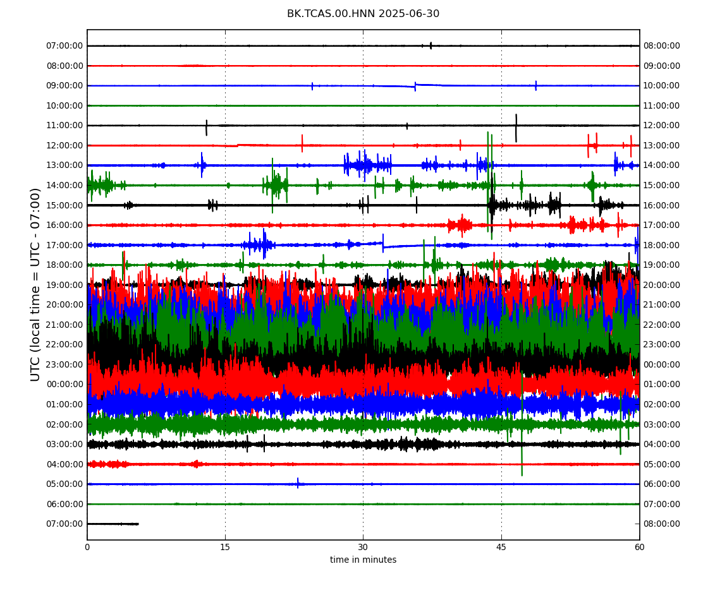Click right-axis end label 00:00:00
The width and height of the screenshot is (727, 600).
[662, 364]
